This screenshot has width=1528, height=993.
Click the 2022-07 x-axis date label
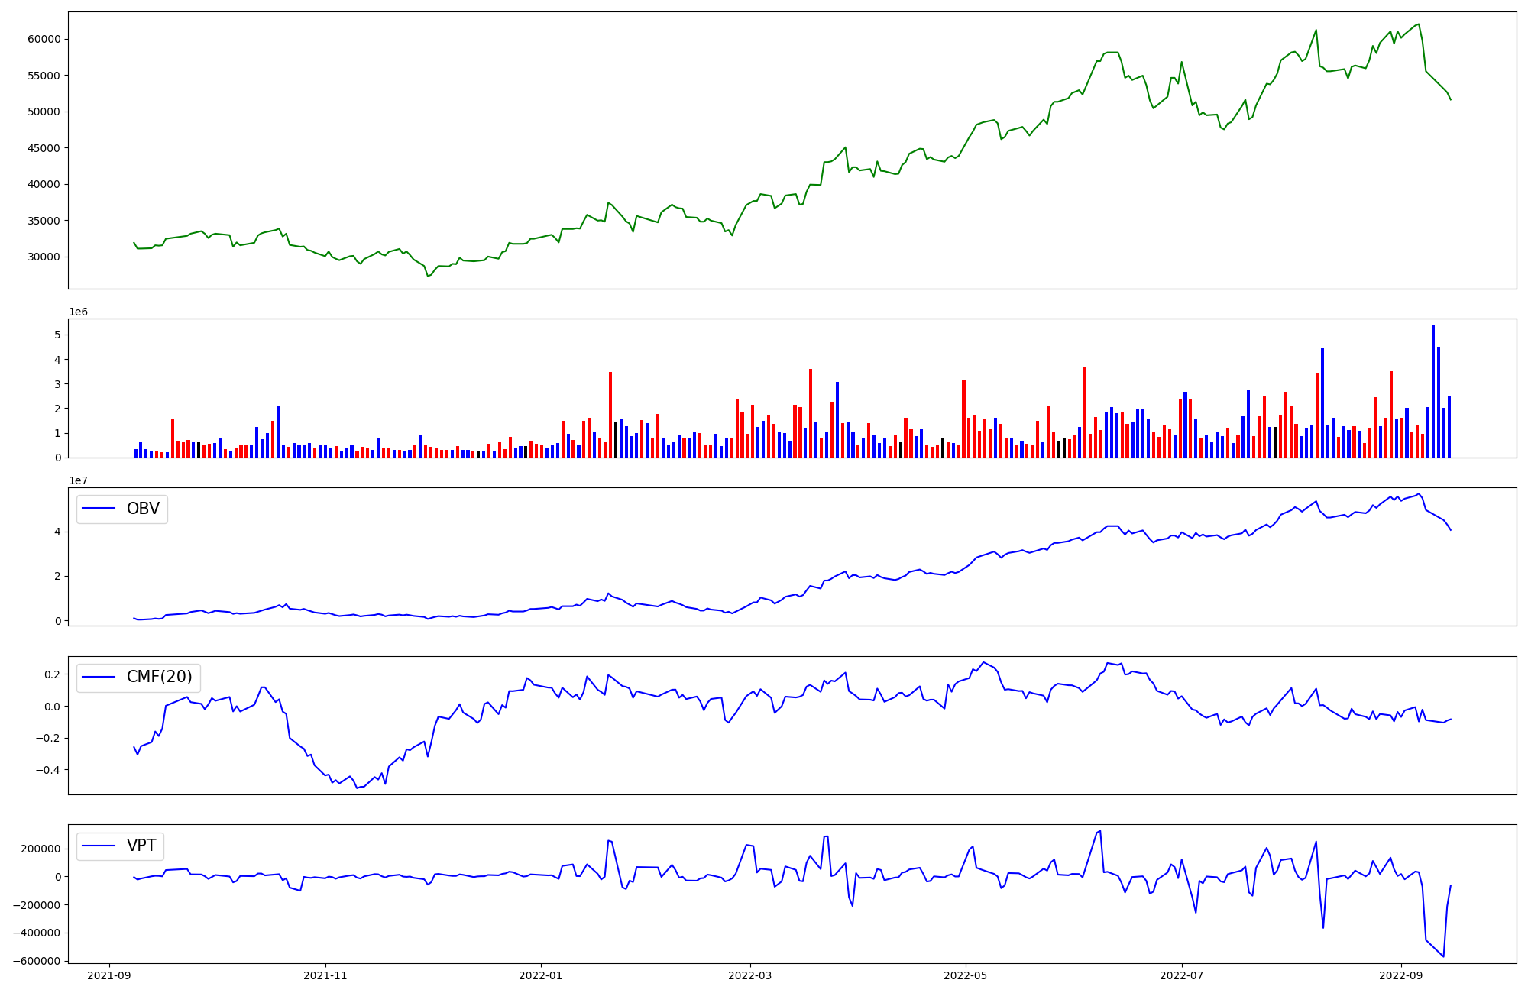1182,975
